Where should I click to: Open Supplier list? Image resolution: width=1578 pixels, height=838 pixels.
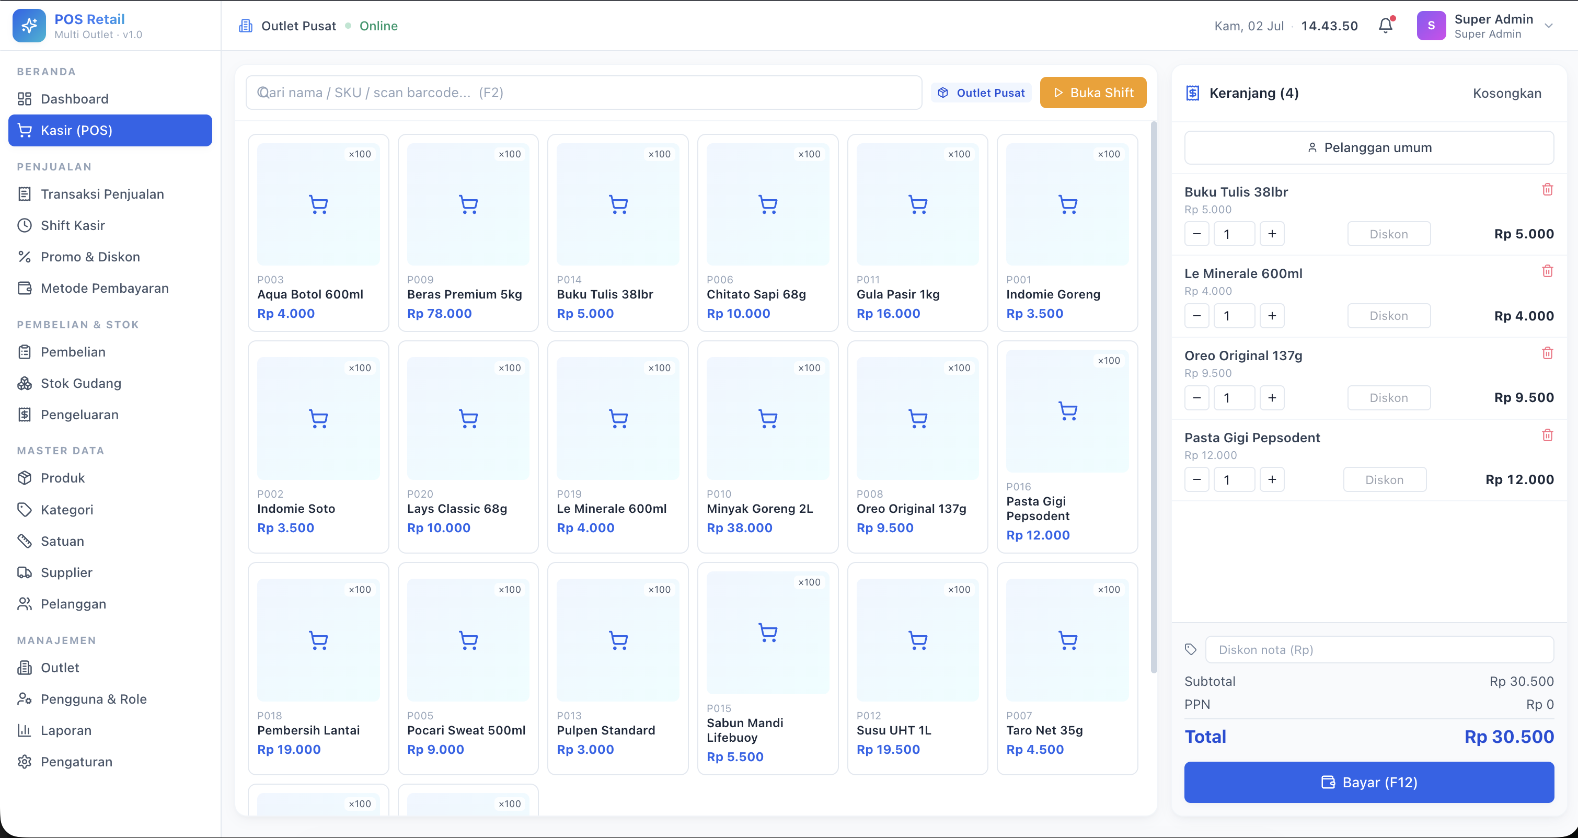[110, 572]
